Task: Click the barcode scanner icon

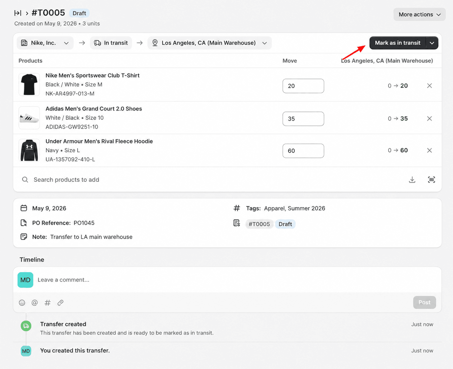Action: (431, 180)
